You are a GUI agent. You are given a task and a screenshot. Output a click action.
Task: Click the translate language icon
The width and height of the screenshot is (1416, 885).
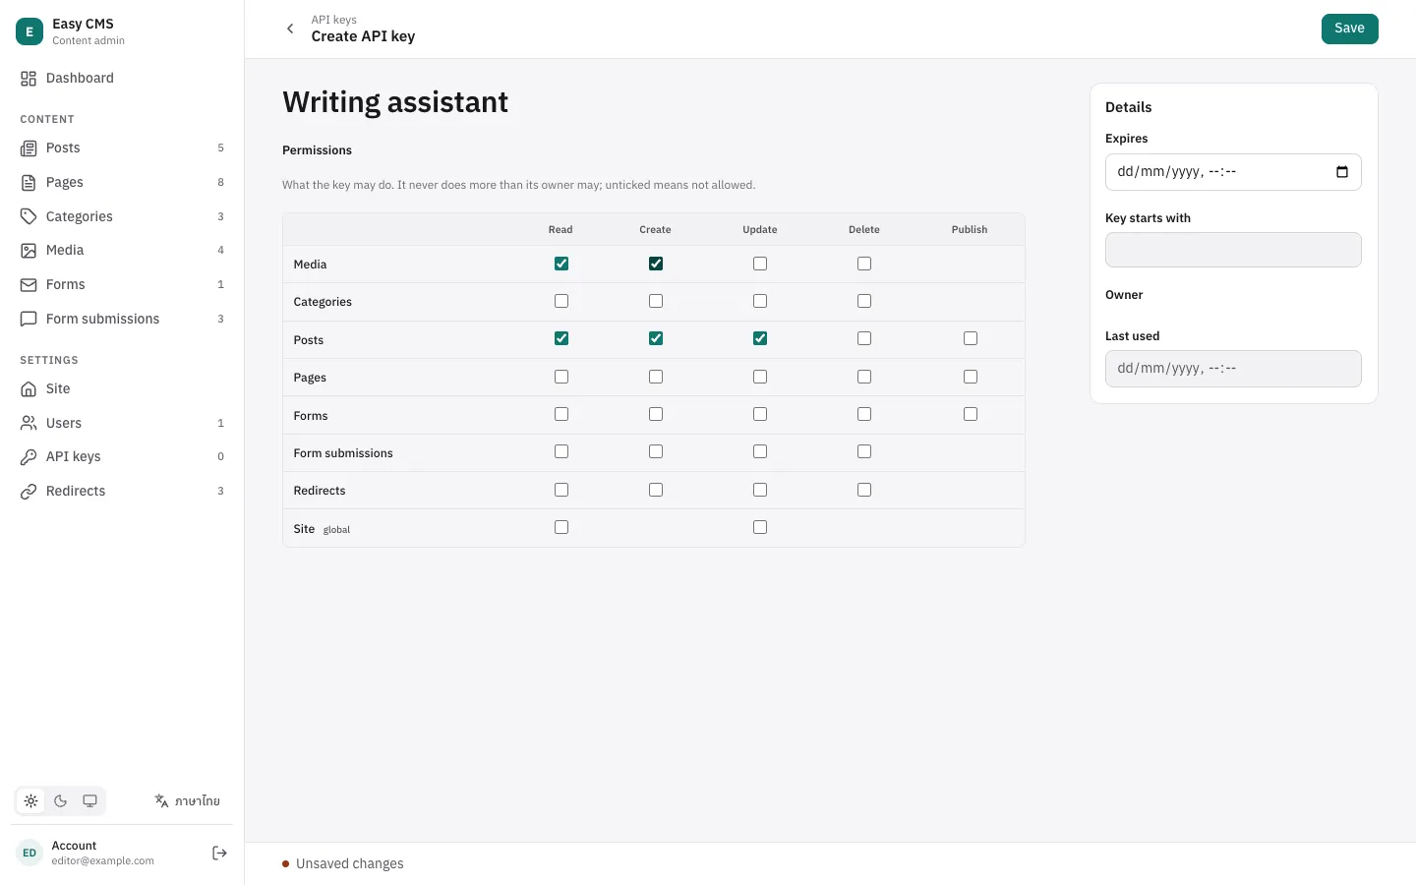(161, 801)
